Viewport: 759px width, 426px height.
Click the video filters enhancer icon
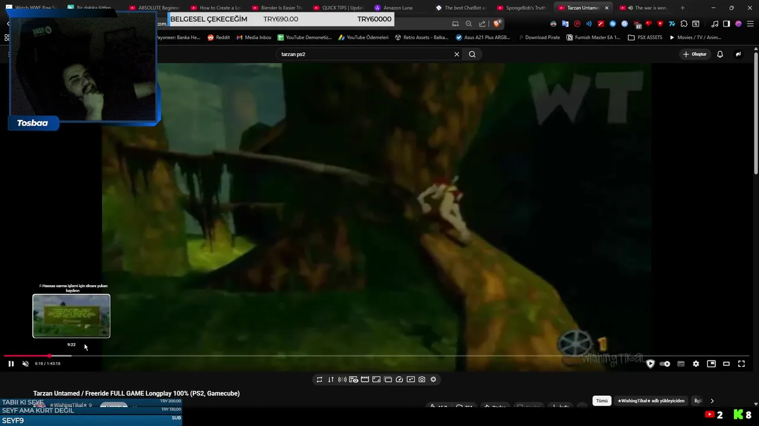pos(410,379)
